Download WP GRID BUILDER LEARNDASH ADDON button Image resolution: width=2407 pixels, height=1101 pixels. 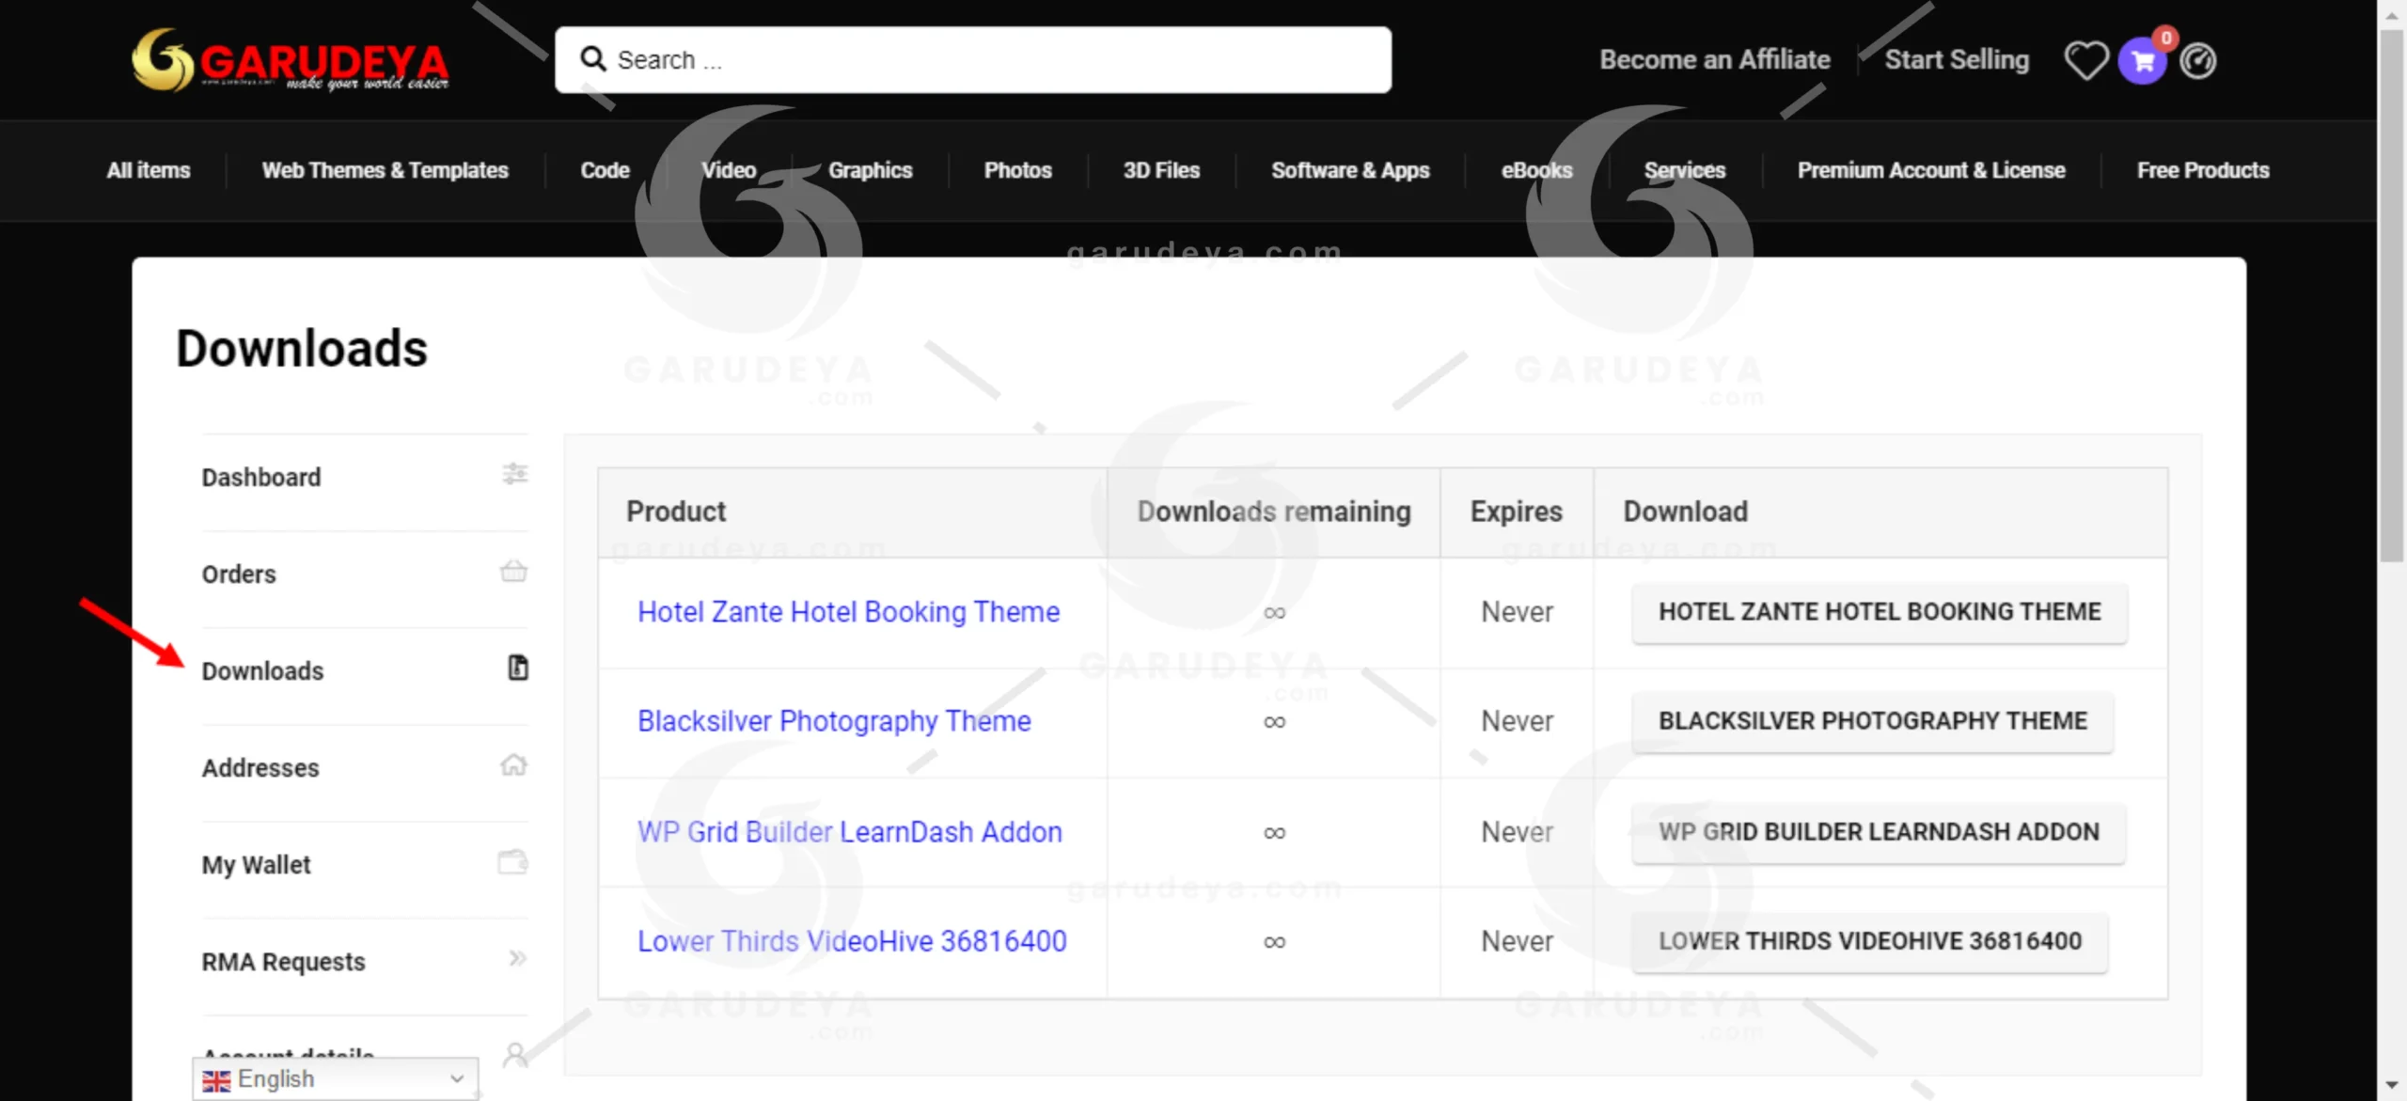(1879, 832)
